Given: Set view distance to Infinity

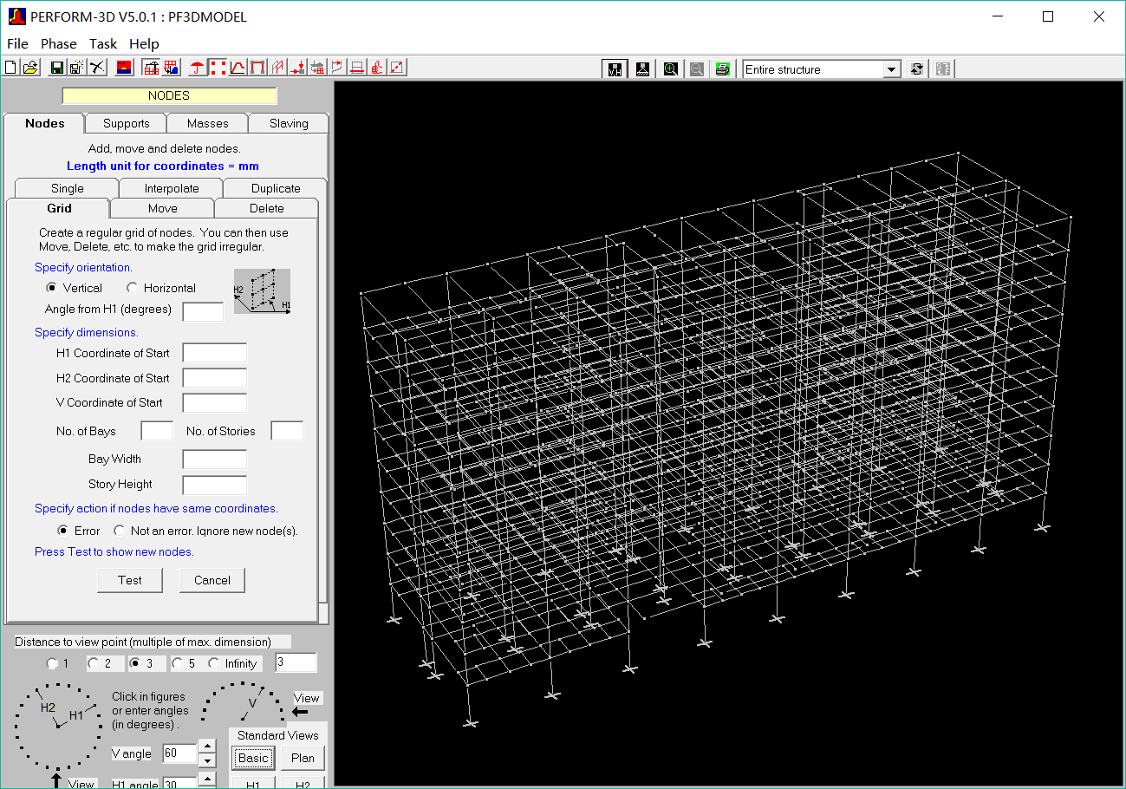Looking at the screenshot, I should (214, 663).
